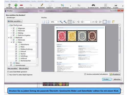Screen dimensions: 128x95
Task: Switch to multi-page grid view icon
Action: point(109,22)
